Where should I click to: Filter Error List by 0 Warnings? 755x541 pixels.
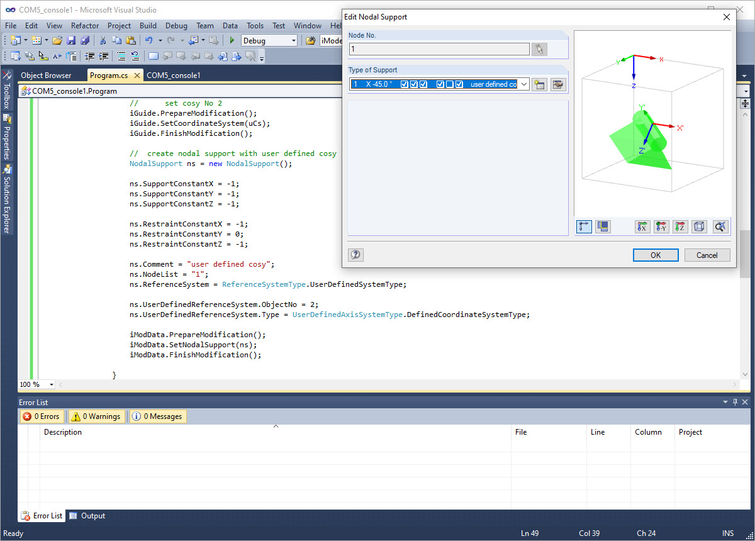click(96, 416)
